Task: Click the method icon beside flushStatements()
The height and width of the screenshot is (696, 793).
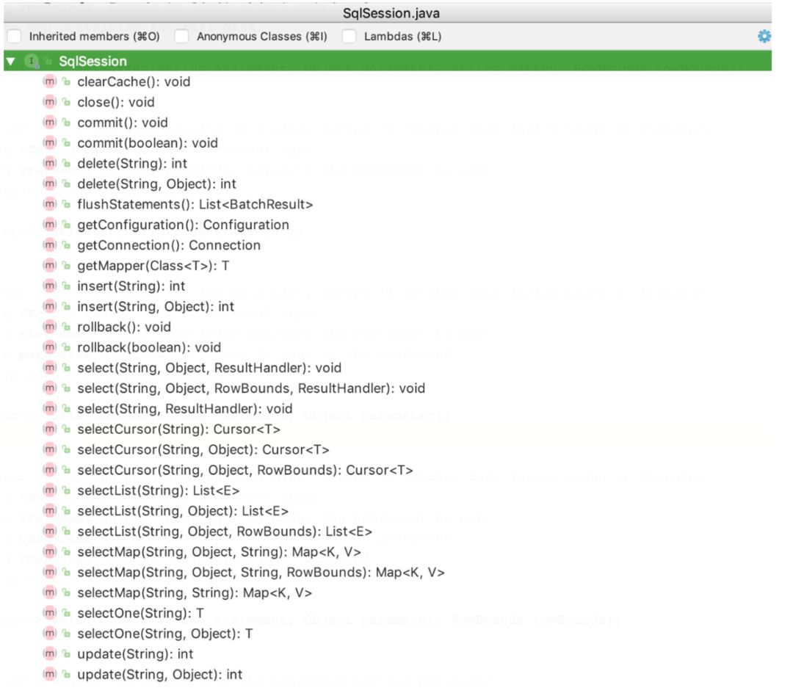Action: tap(50, 204)
